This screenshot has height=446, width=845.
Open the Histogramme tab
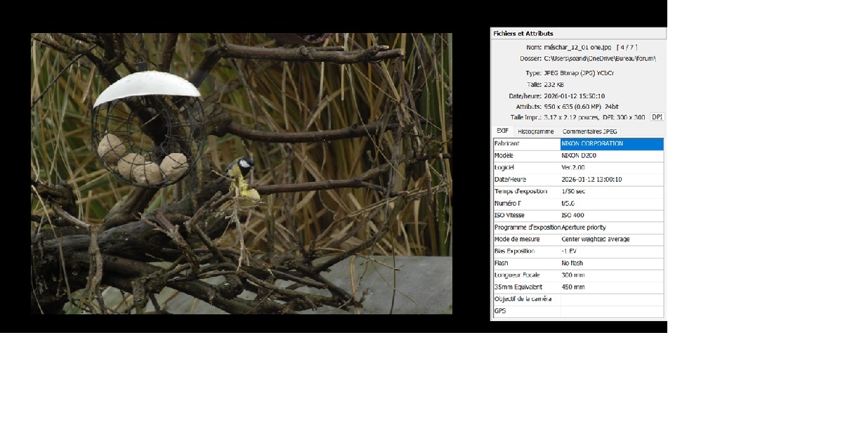pyautogui.click(x=535, y=131)
